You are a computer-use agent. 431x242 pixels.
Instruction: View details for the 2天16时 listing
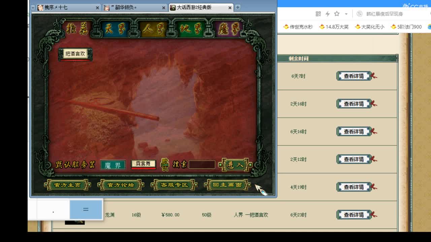coord(354,104)
